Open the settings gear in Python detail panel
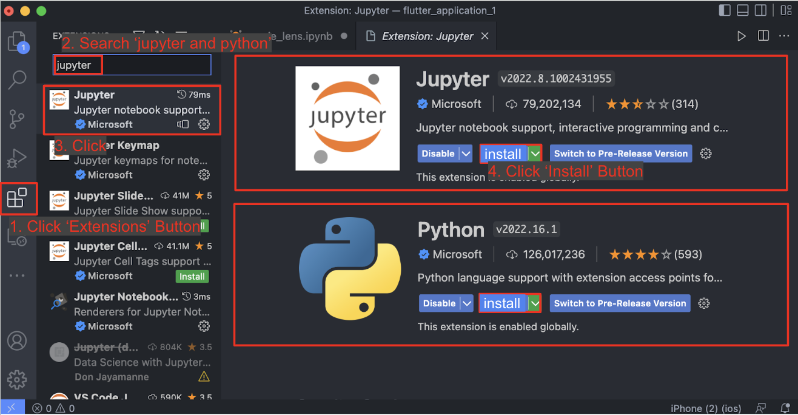Screen dimensions: 798x415 [x=704, y=303]
